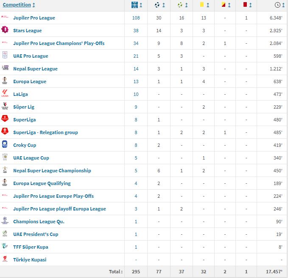Click the Champions League Qu. logo

click(5, 220)
